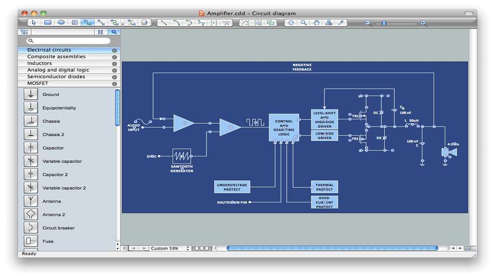Select the text box tool
Screen dimensions: 495x278
[75, 23]
